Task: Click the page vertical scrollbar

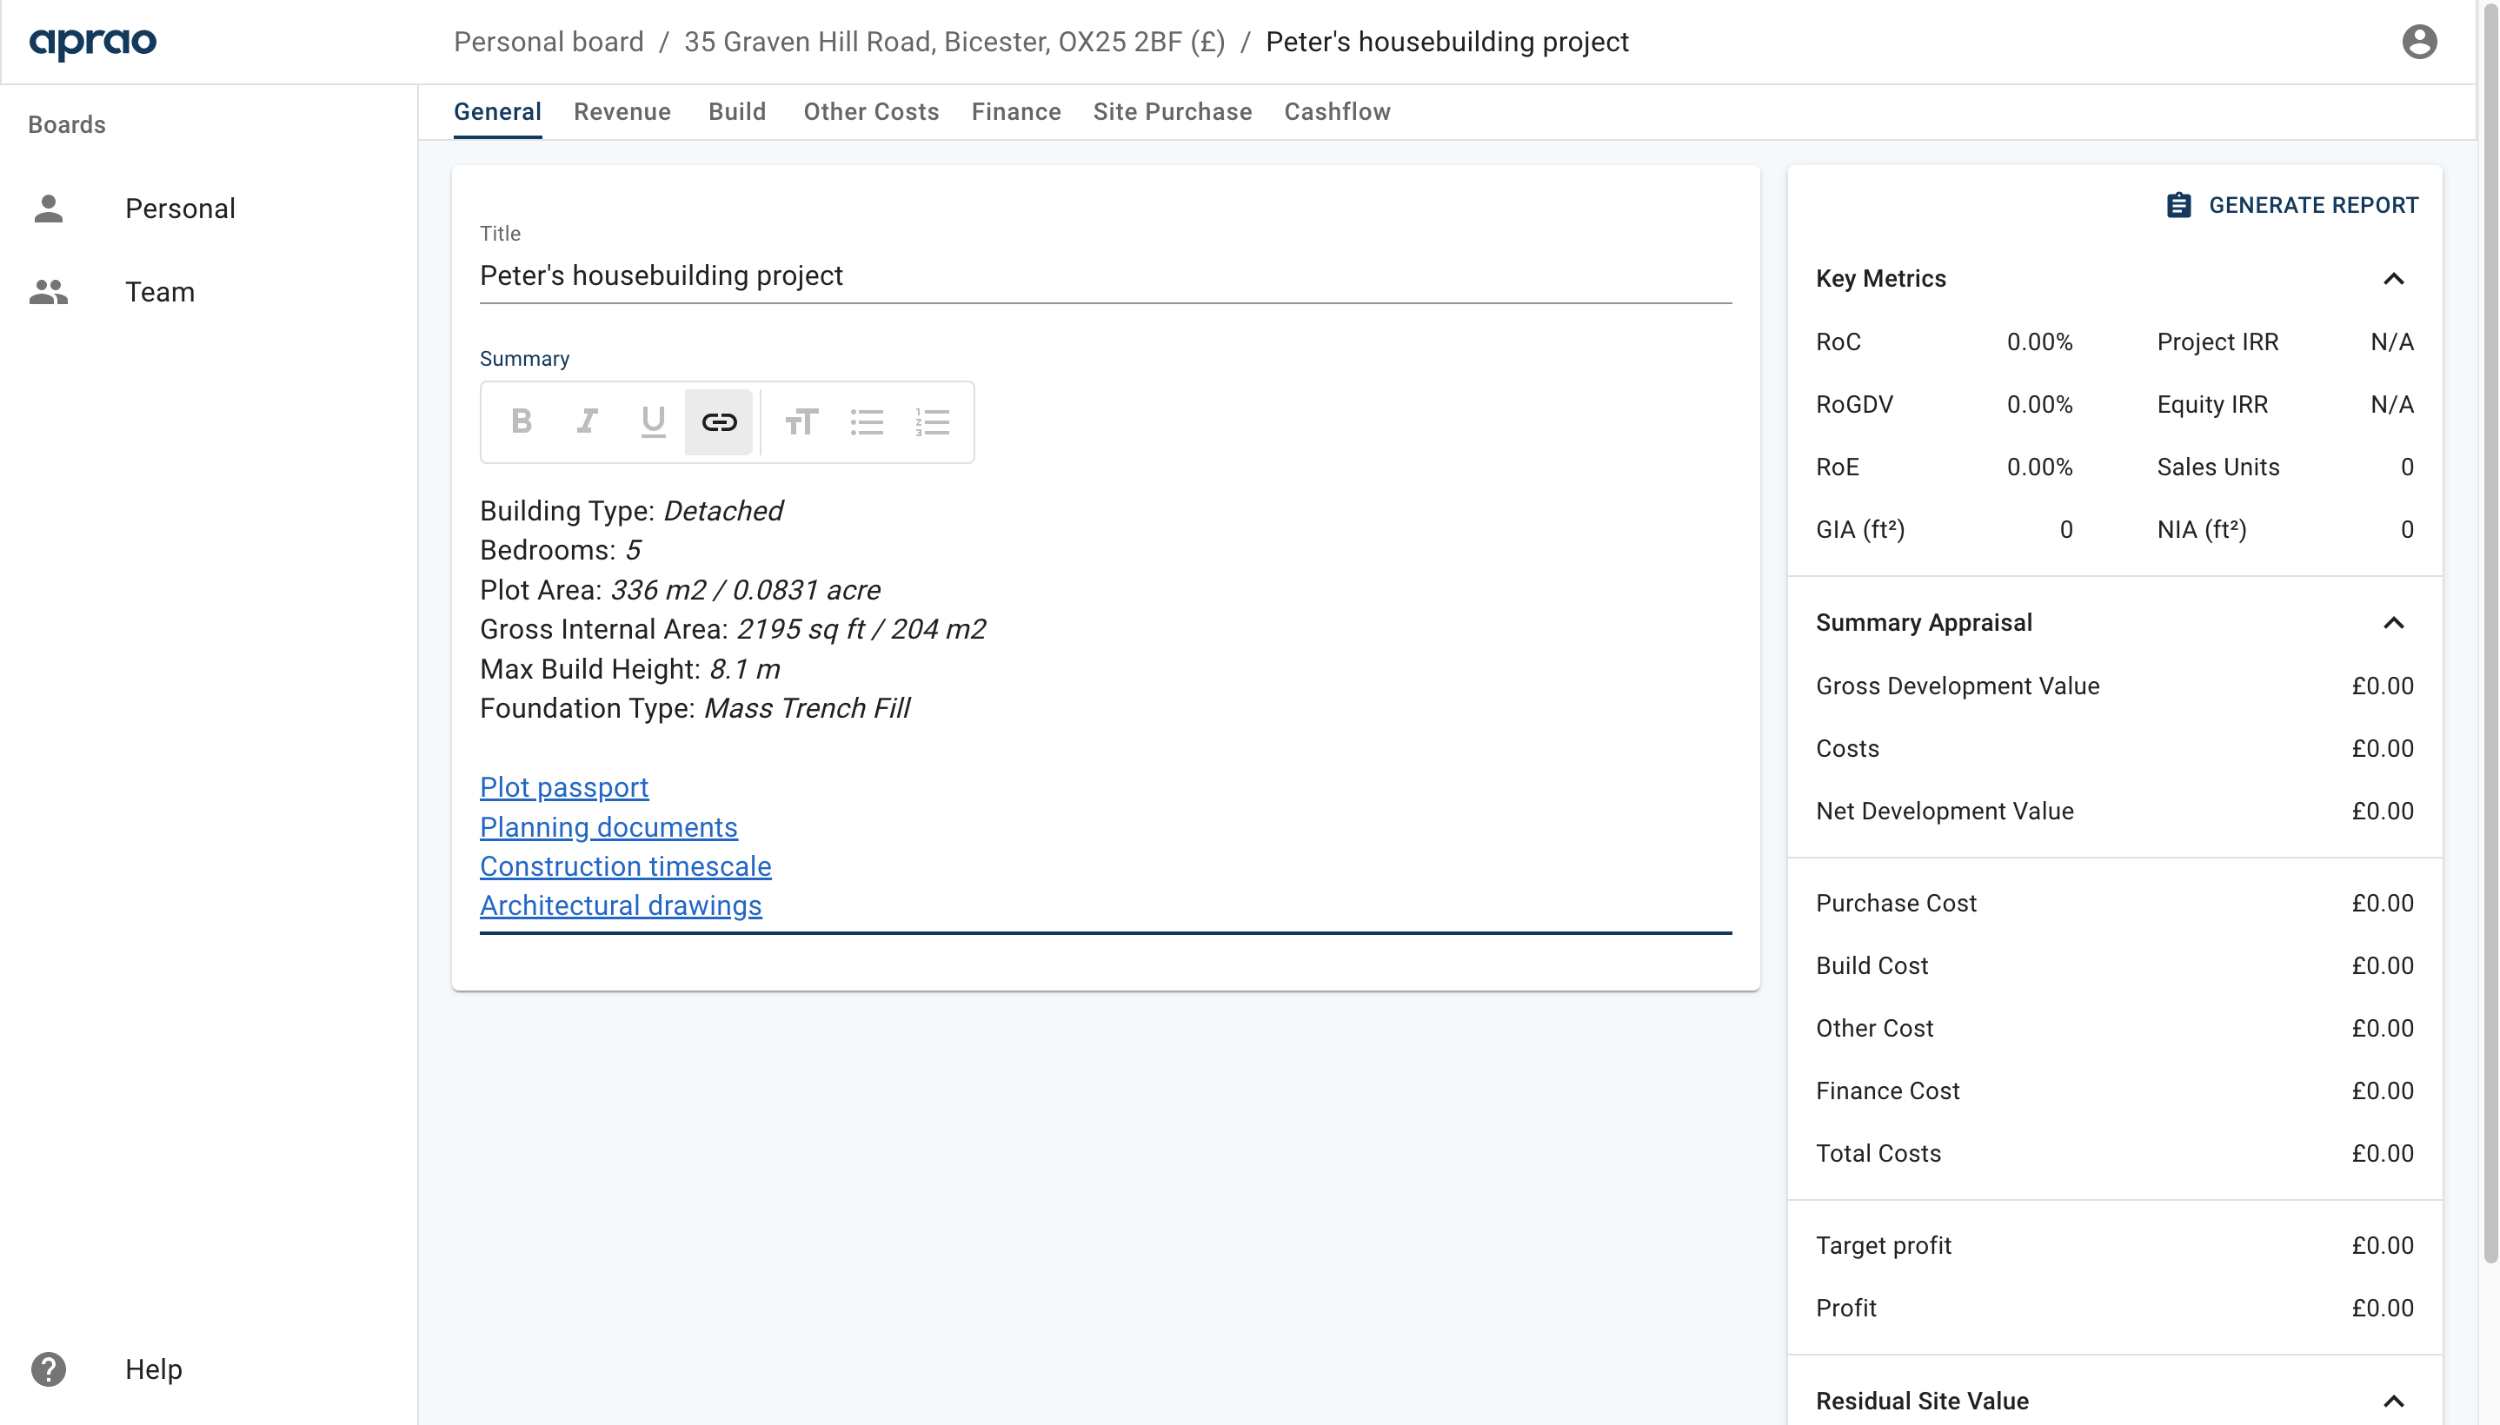Action: [x=2490, y=634]
